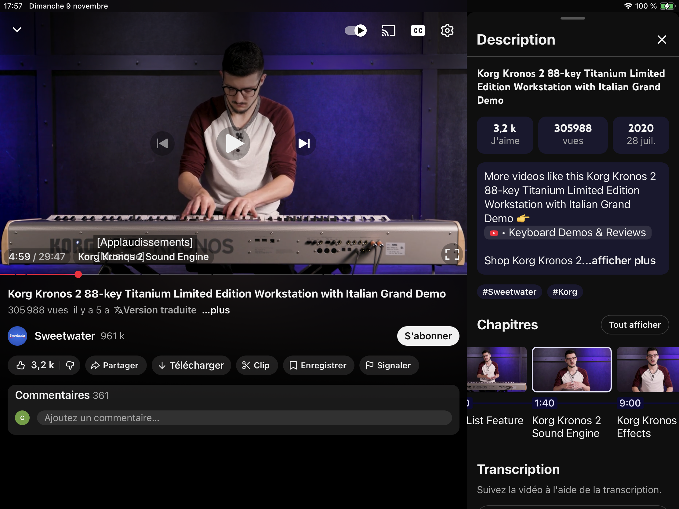Subscribe with the S'abonner button
Image resolution: width=679 pixels, height=509 pixels.
(x=428, y=336)
